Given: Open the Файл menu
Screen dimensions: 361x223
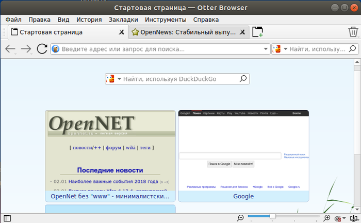Looking at the screenshot, I should [13, 20].
